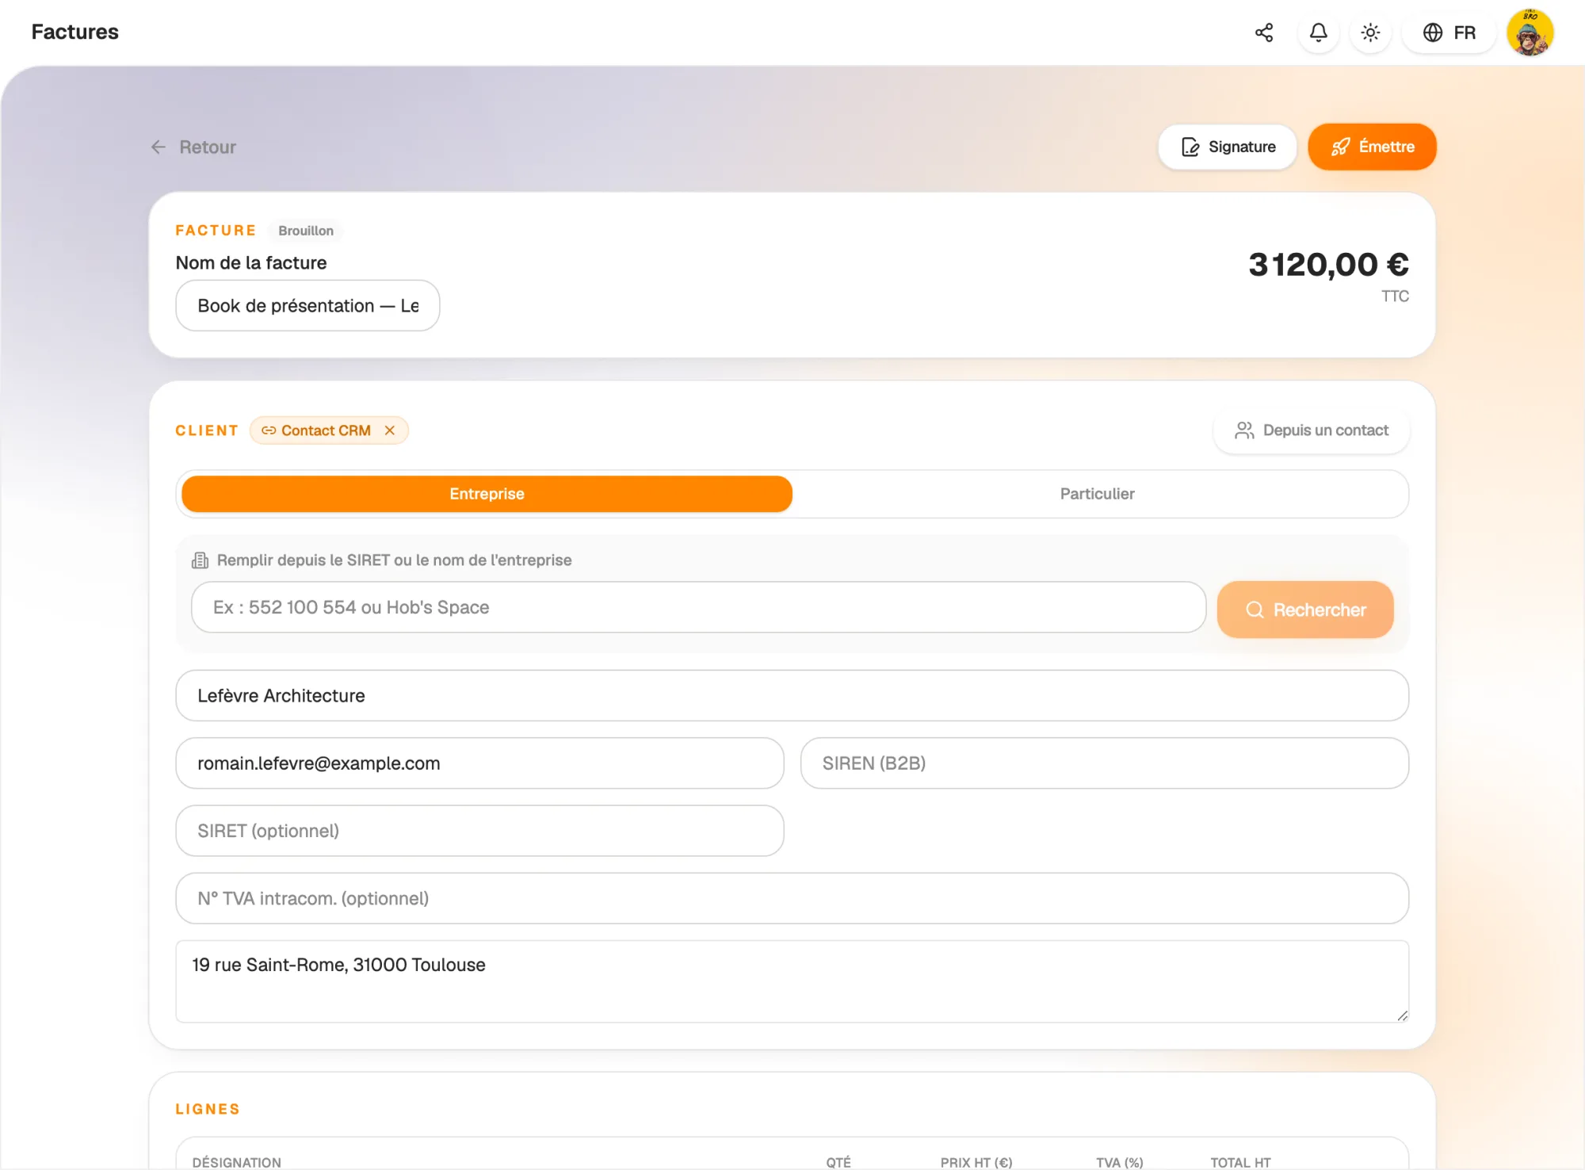The width and height of the screenshot is (1585, 1170).
Task: Focus the SIREN (B2B) field
Action: [x=1105, y=763]
